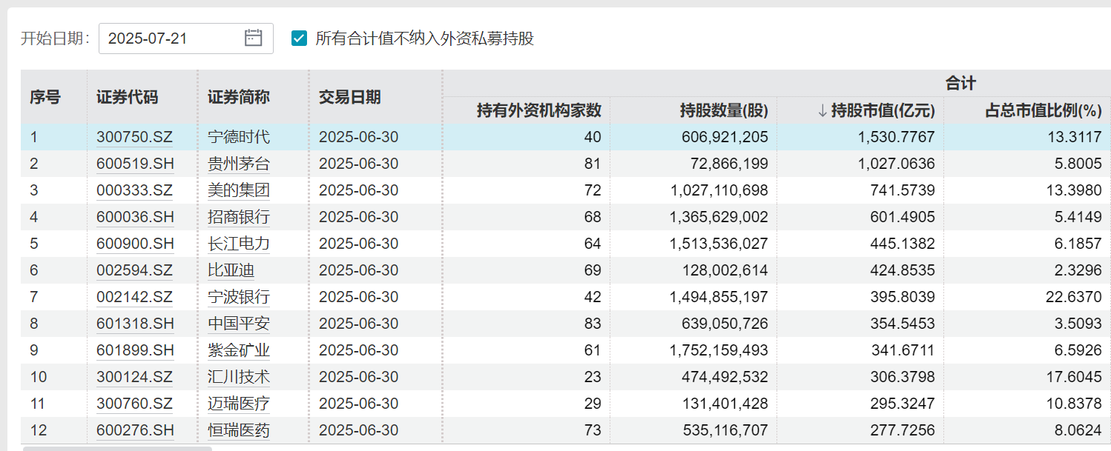This screenshot has height=451, width=1111.
Task: Uncheck 所有合计值不纳入外资私募持股 checkbox
Action: point(300,39)
